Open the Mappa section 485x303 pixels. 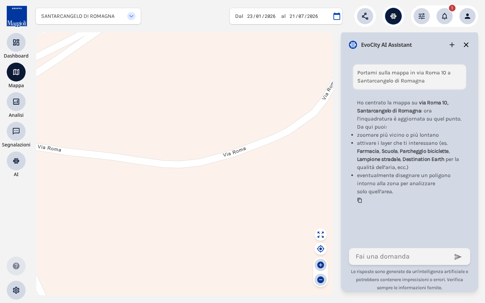coord(16,72)
